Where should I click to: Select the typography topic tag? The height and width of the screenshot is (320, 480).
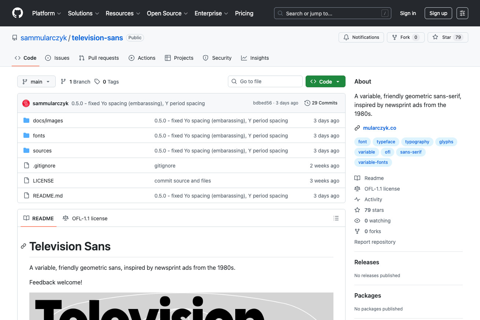click(x=417, y=142)
